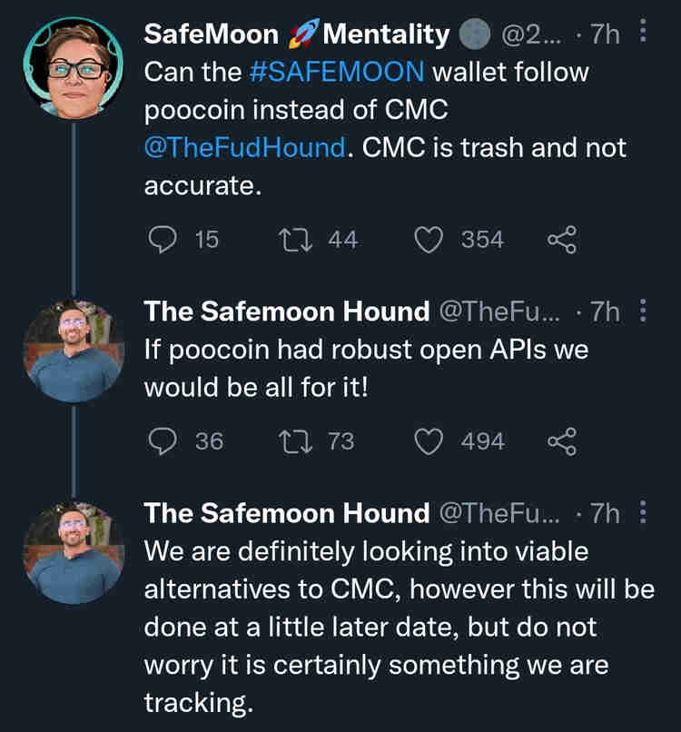681x732 pixels.
Task: Reply to the robust open APIs tweet
Action: 163,441
